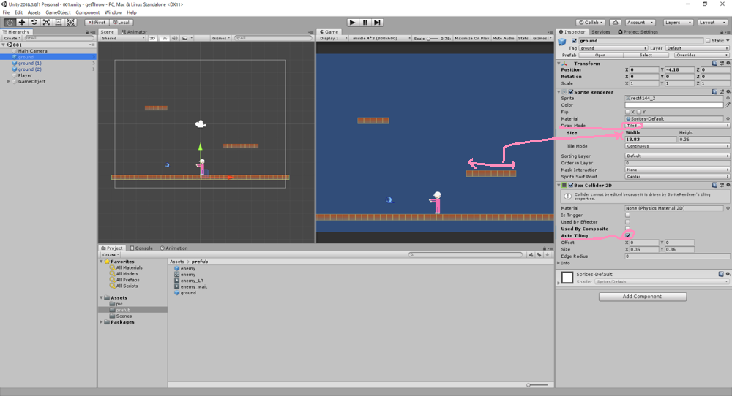Open the Shaded draw mode dropdown
Viewport: 732px width, 396px height.
(x=123, y=38)
